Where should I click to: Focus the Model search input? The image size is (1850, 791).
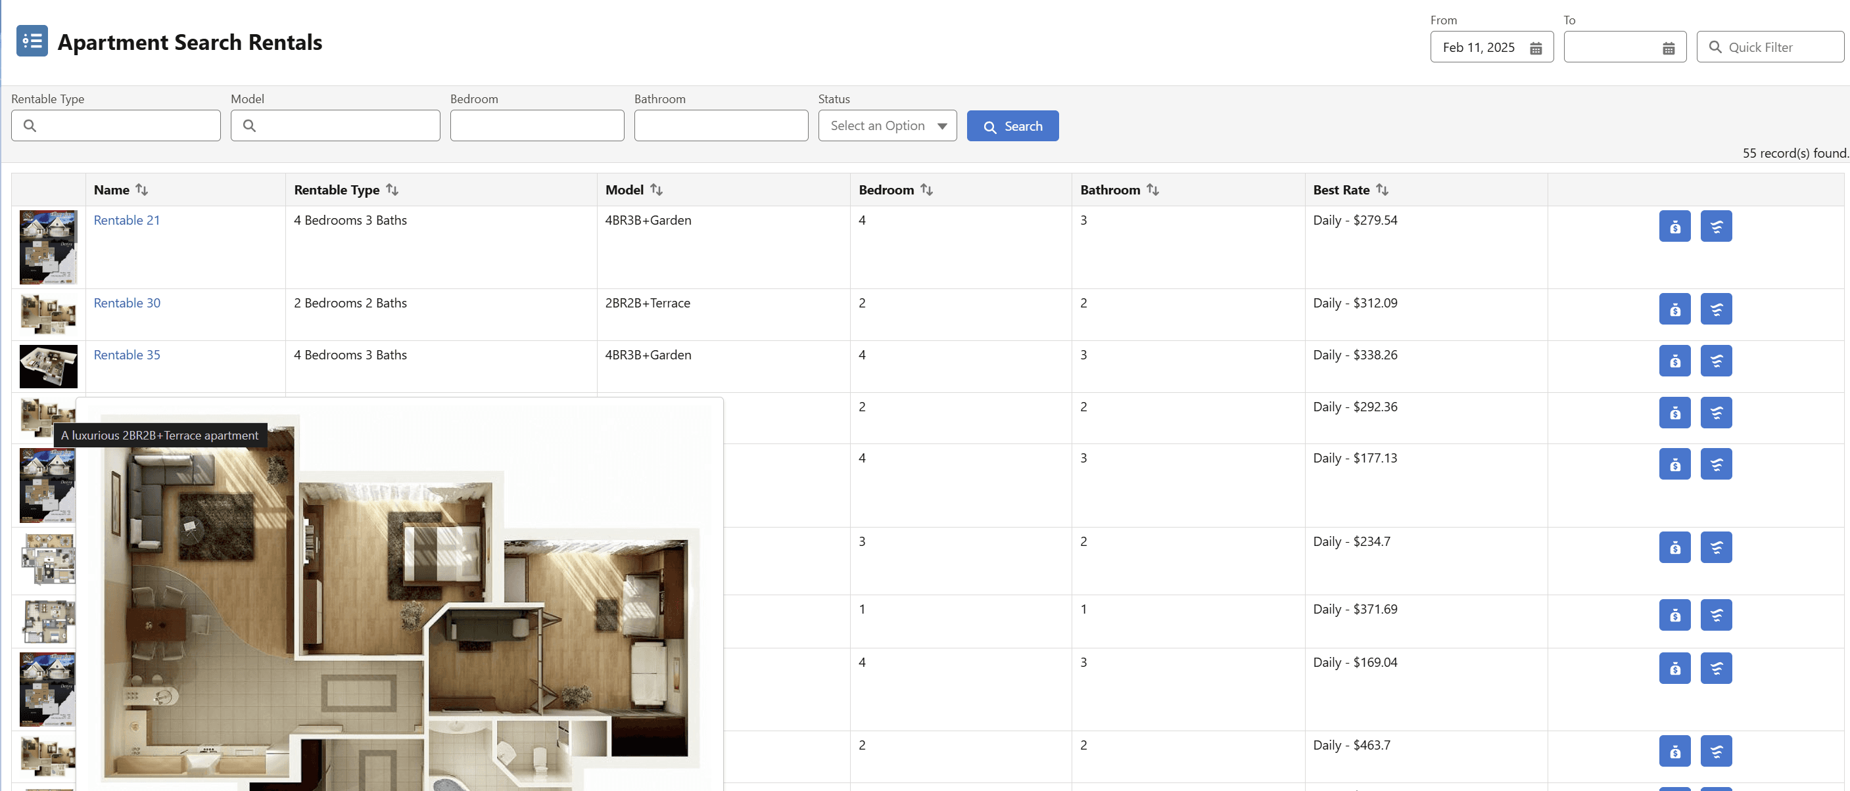pyautogui.click(x=335, y=125)
